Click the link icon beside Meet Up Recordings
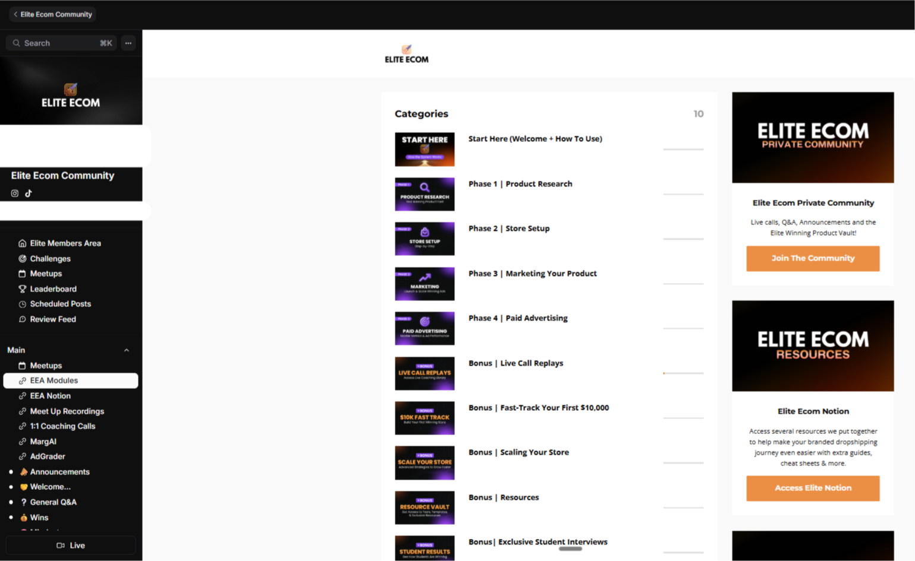 [23, 411]
